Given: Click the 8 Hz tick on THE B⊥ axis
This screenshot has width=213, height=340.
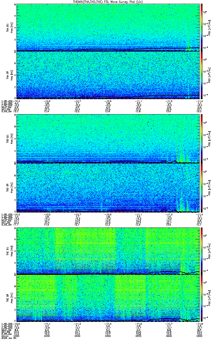Looking at the screenshot, I should (15, 228).
